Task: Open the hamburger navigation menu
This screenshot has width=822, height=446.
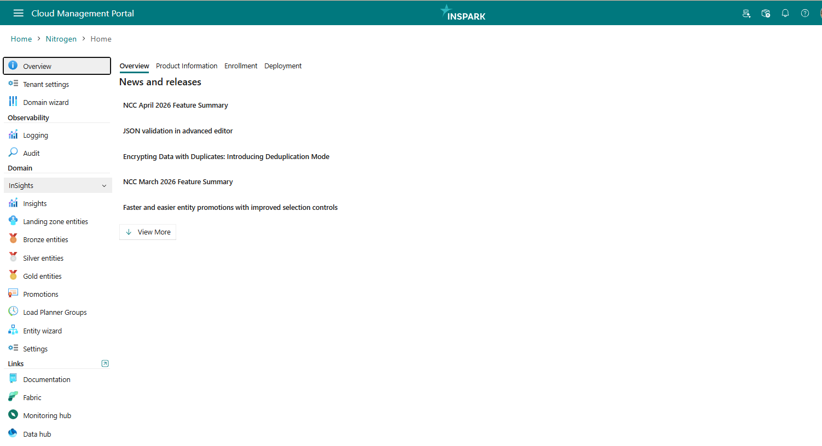Action: (x=19, y=13)
